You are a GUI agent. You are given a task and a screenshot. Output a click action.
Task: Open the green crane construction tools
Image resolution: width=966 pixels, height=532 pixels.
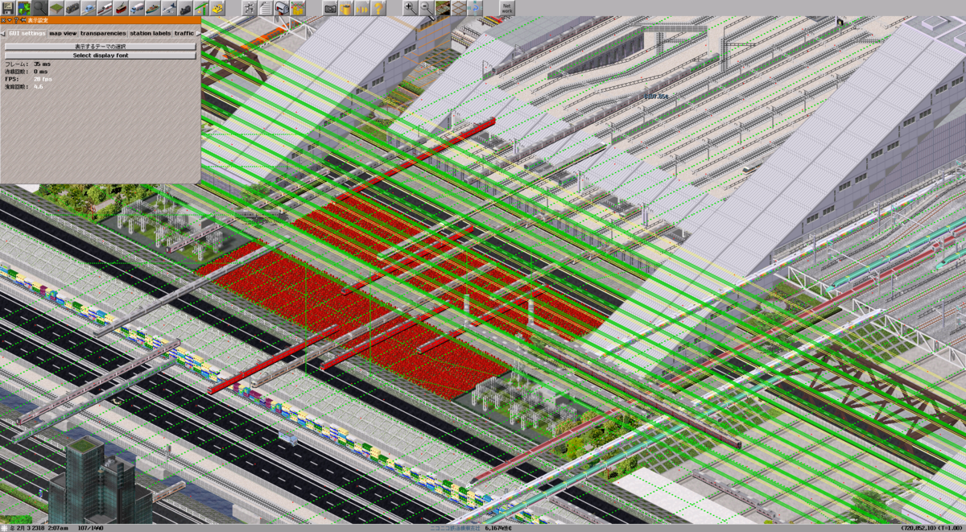(201, 8)
